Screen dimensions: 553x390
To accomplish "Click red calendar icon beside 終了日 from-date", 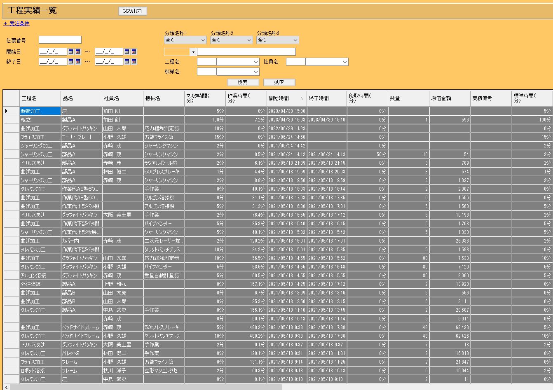I will pyautogui.click(x=78, y=61).
